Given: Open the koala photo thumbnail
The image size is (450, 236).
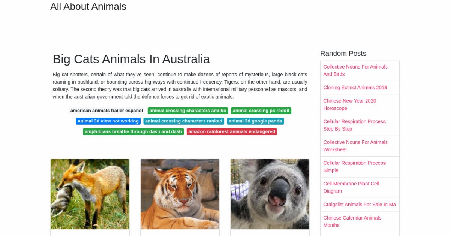Looking at the screenshot, I should [x=270, y=194].
